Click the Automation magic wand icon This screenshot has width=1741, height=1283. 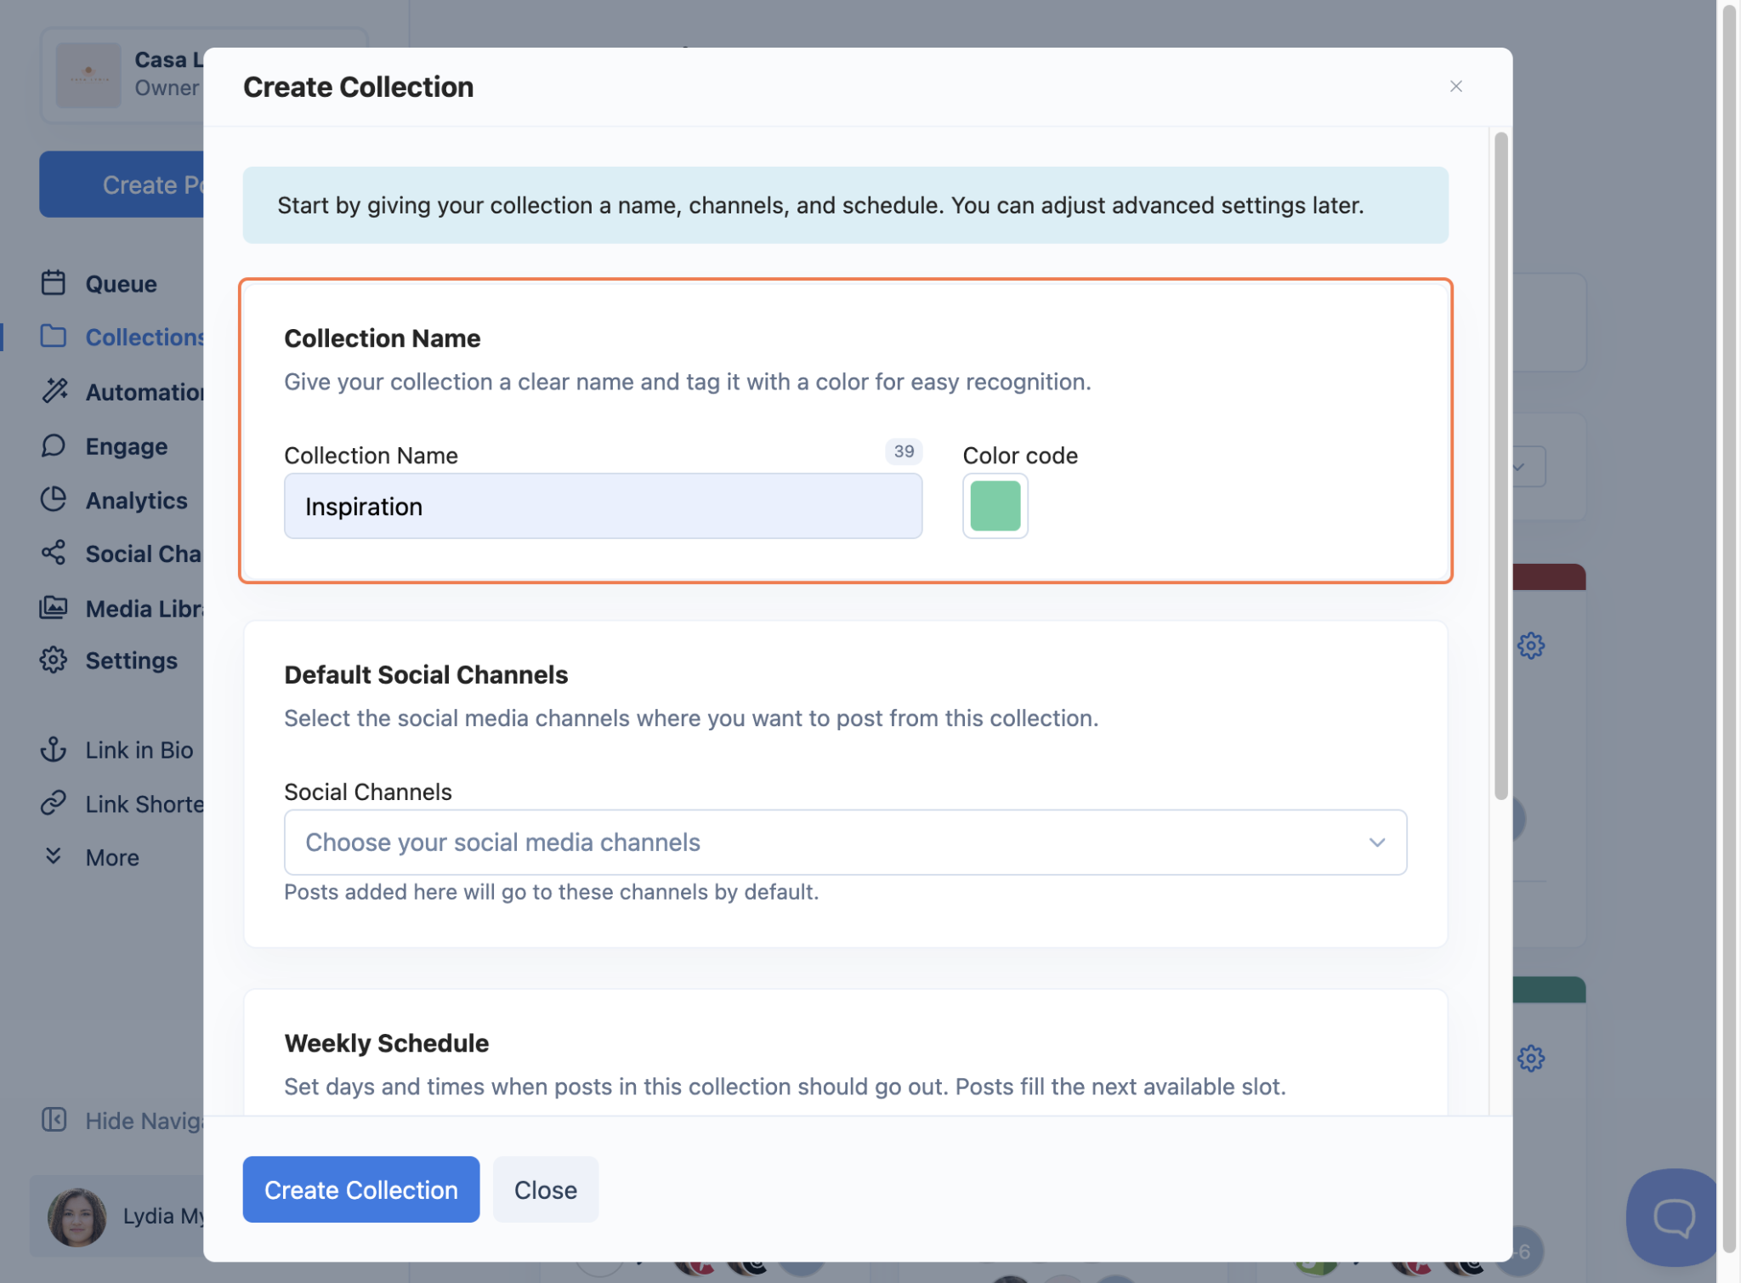click(x=54, y=391)
